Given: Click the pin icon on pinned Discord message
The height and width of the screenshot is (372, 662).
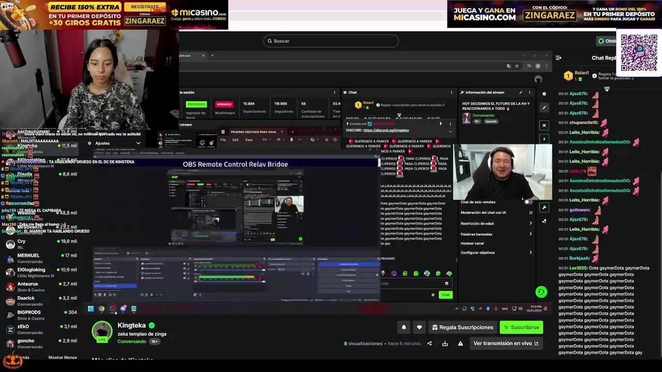Looking at the screenshot, I should 441,124.
